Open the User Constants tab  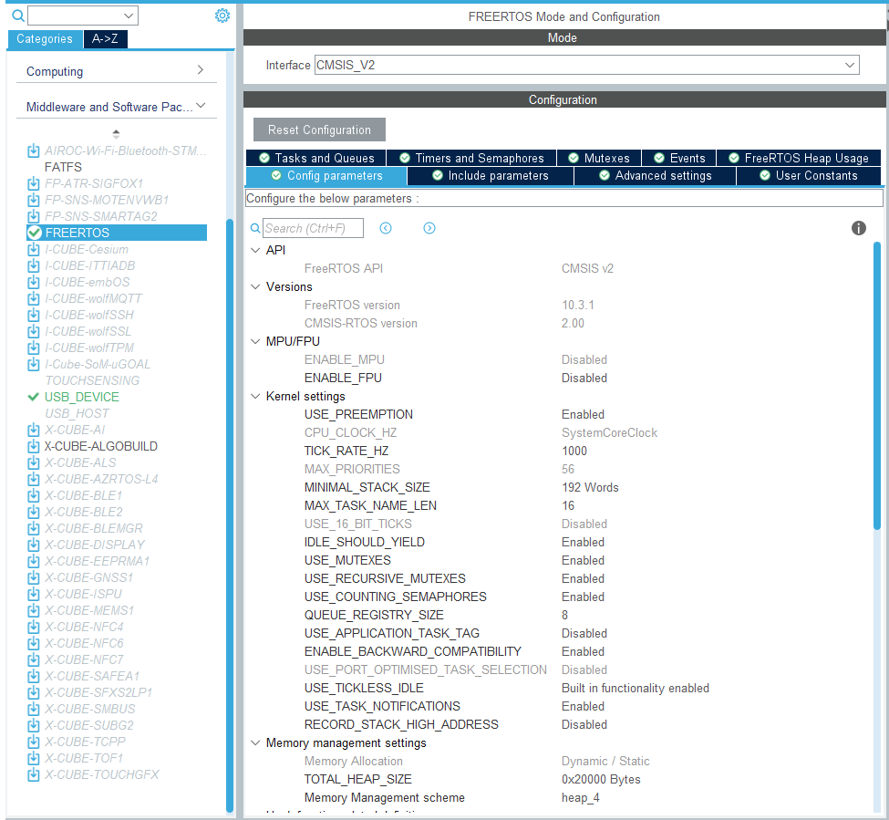(809, 176)
